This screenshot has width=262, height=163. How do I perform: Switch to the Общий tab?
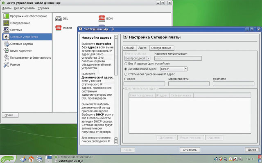129,48
